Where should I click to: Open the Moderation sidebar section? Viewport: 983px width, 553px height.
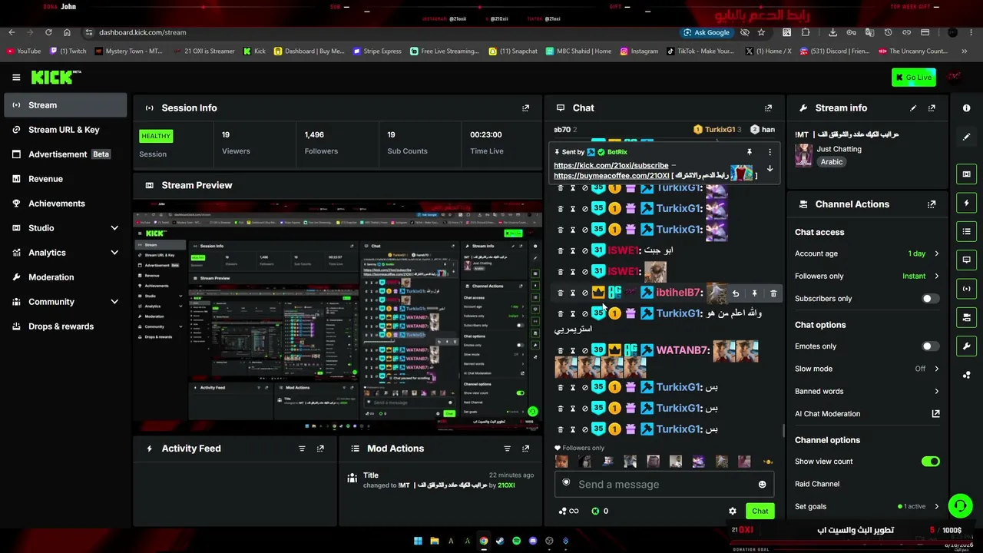click(65, 277)
